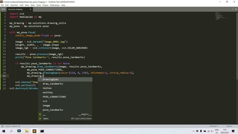Screen dimensions: 238x134
Task: Open the File menu
Action: (x=2, y=5)
